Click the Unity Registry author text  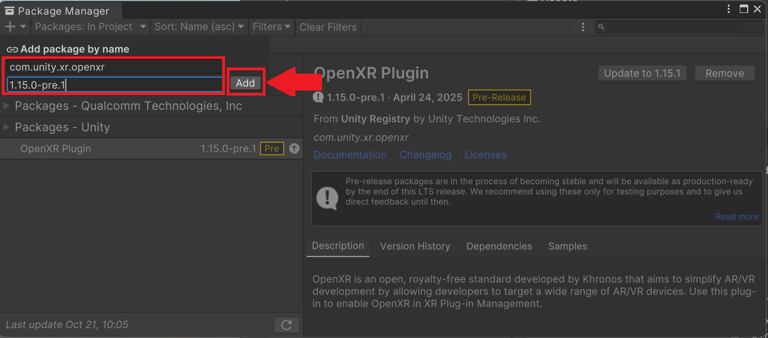376,119
